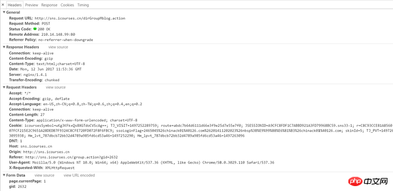Collapse the General section
The width and height of the screenshot is (393, 191).
coord(4,12)
